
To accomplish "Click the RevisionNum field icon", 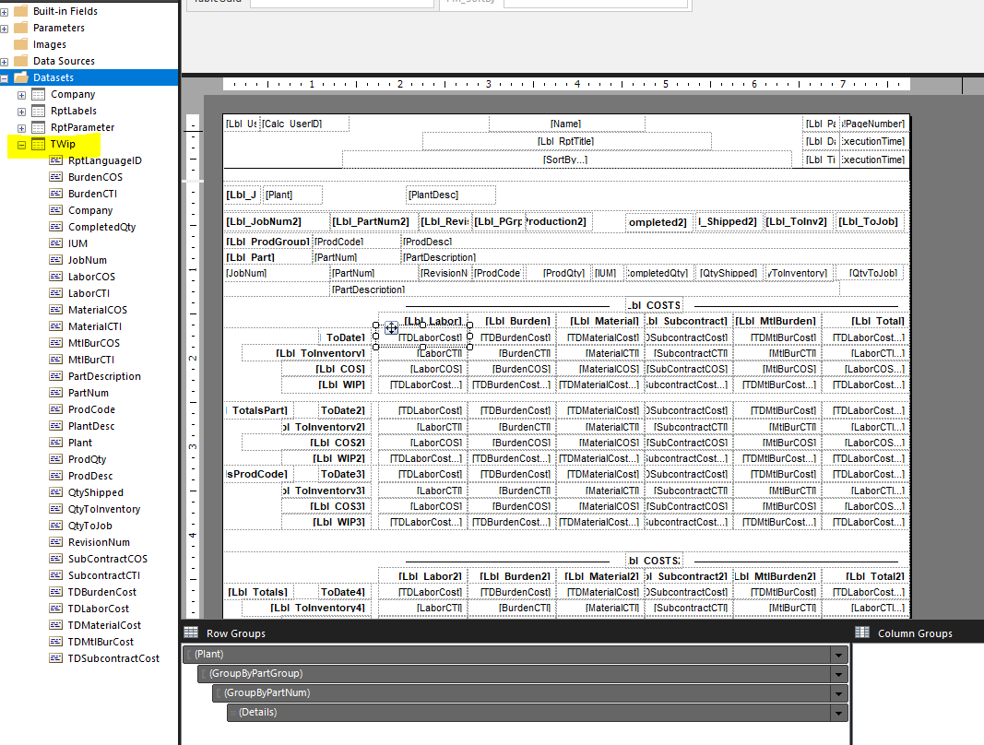I will point(56,541).
